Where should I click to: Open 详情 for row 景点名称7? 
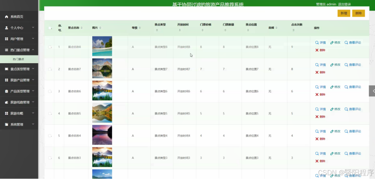click(x=321, y=65)
